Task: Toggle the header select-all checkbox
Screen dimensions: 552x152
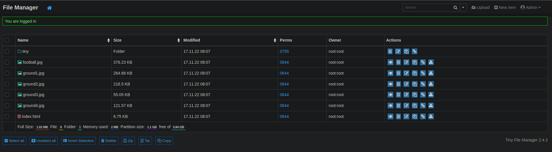Action: click(7, 40)
